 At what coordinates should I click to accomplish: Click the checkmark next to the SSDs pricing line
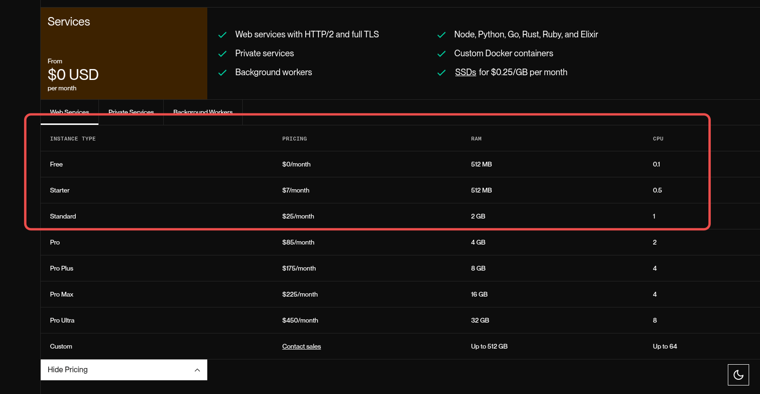[x=442, y=73]
